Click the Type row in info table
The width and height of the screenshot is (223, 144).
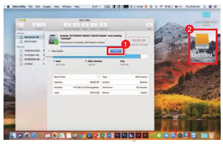[x=125, y=77]
